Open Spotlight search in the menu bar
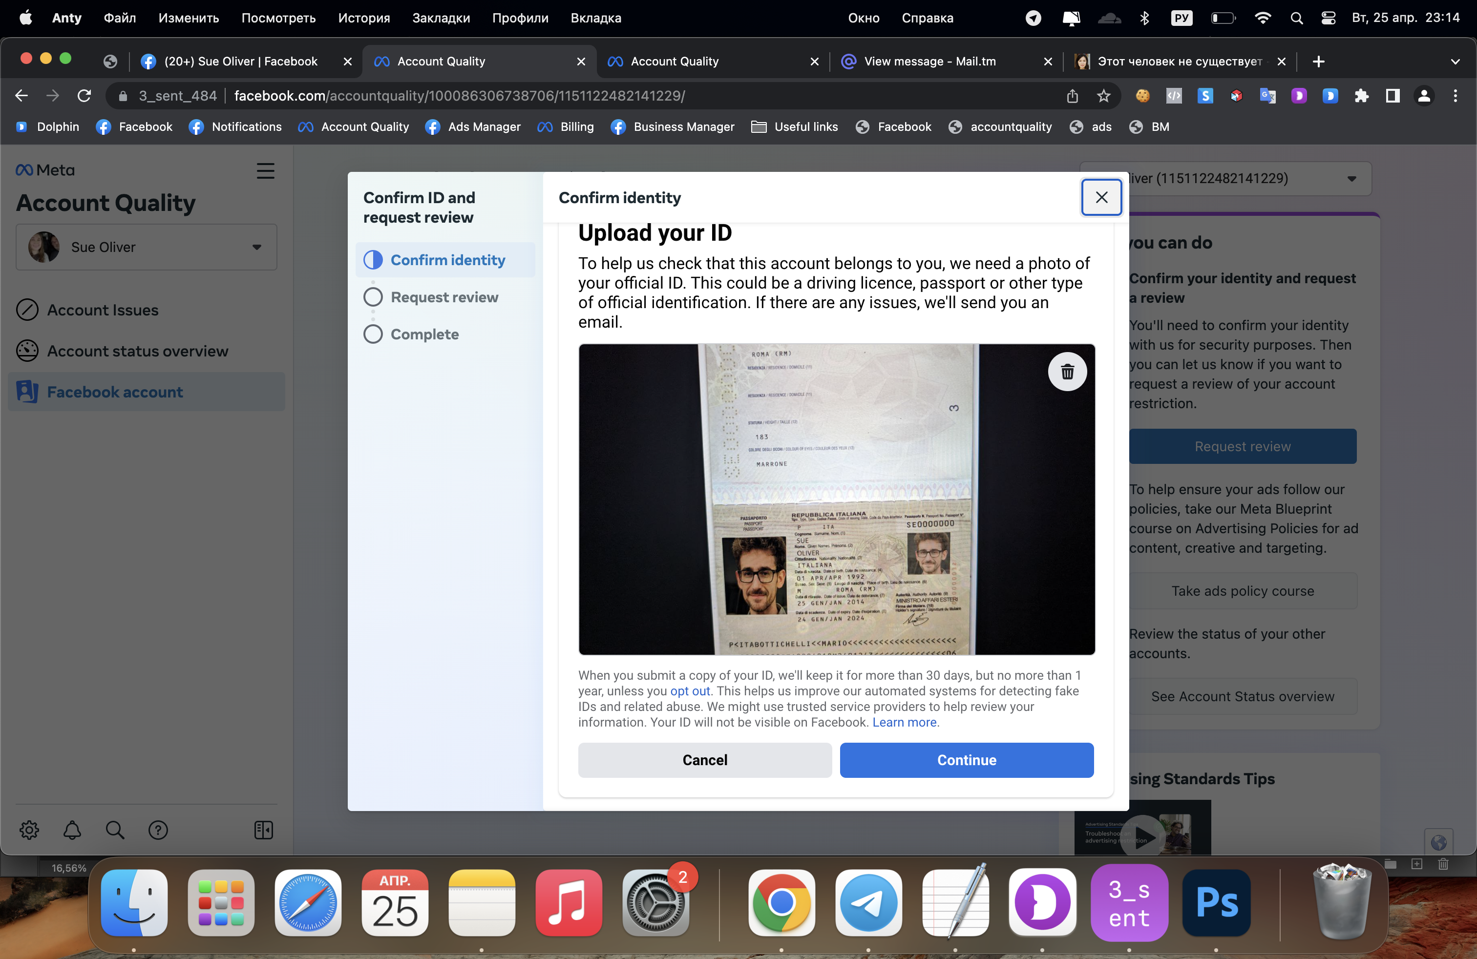Viewport: 1477px width, 959px height. point(1296,18)
